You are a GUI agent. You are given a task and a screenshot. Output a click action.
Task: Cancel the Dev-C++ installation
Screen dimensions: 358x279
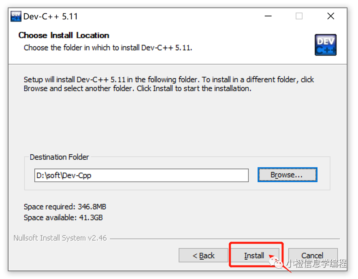[x=313, y=255]
